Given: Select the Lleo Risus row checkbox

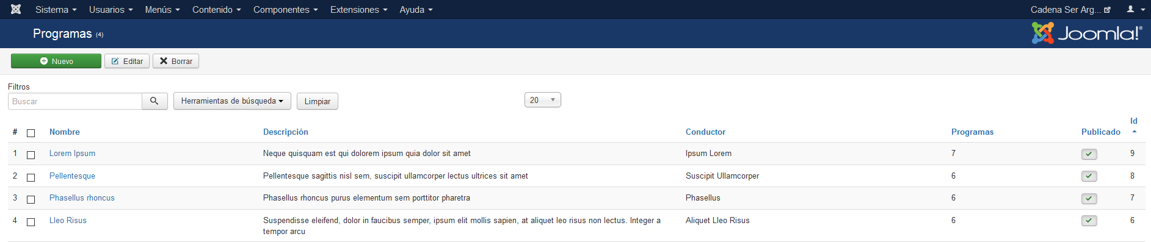Looking at the screenshot, I should 31,222.
